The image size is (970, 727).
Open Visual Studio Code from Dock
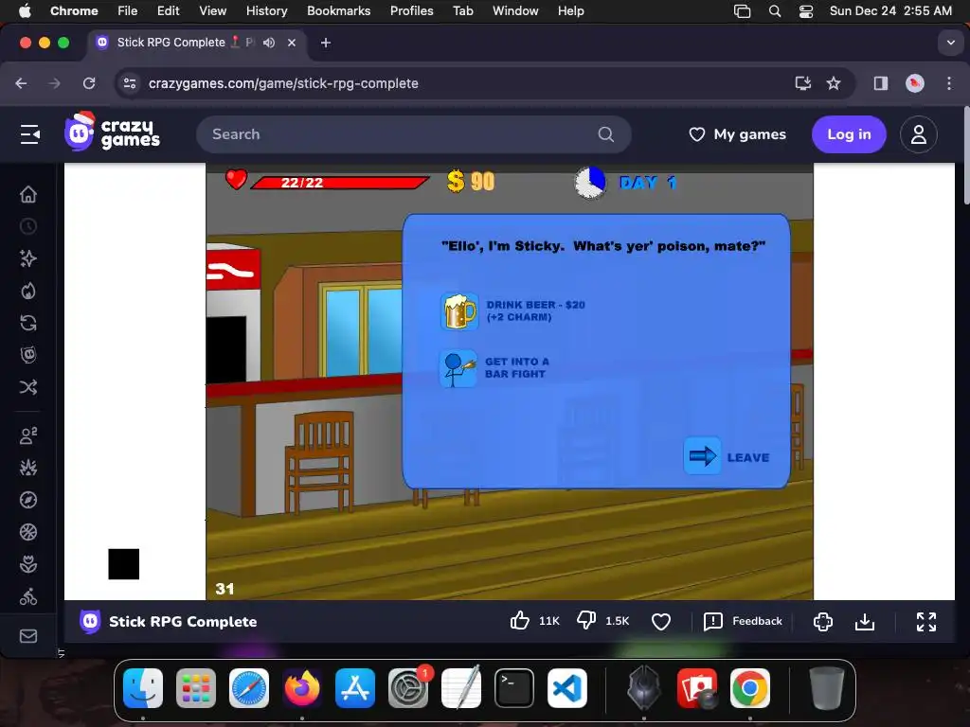point(567,688)
